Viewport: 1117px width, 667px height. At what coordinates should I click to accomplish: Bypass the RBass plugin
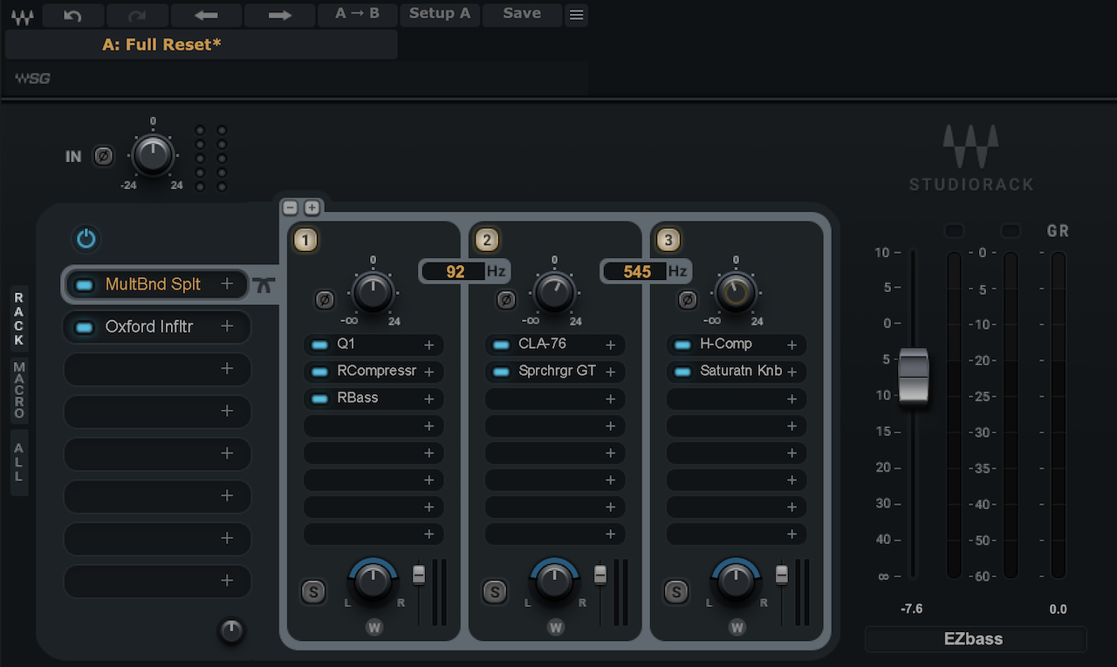319,398
